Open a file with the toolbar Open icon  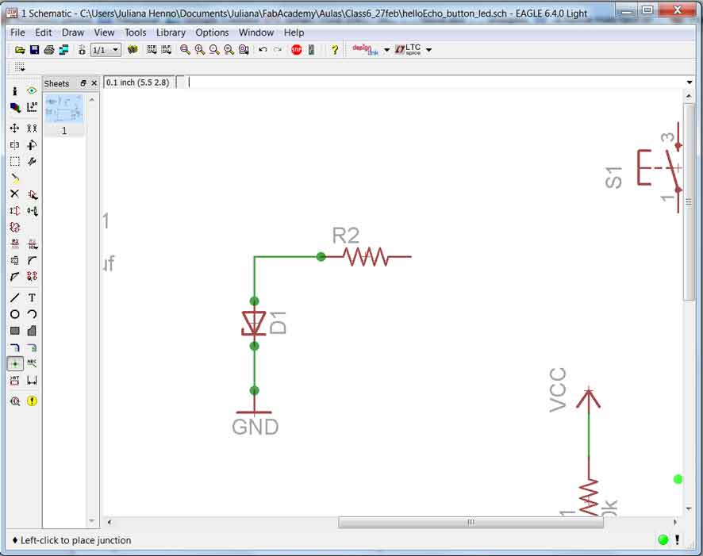tap(20, 50)
